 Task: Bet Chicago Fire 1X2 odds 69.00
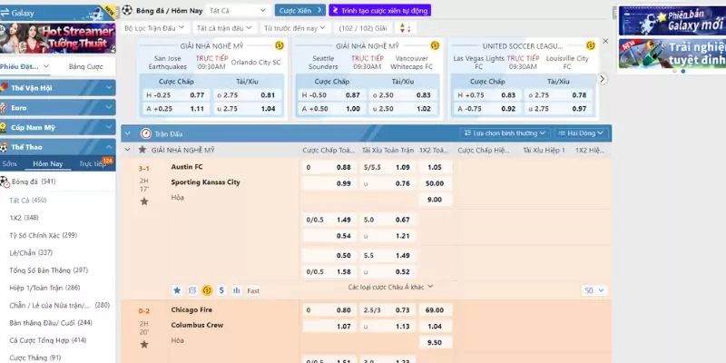click(x=435, y=310)
